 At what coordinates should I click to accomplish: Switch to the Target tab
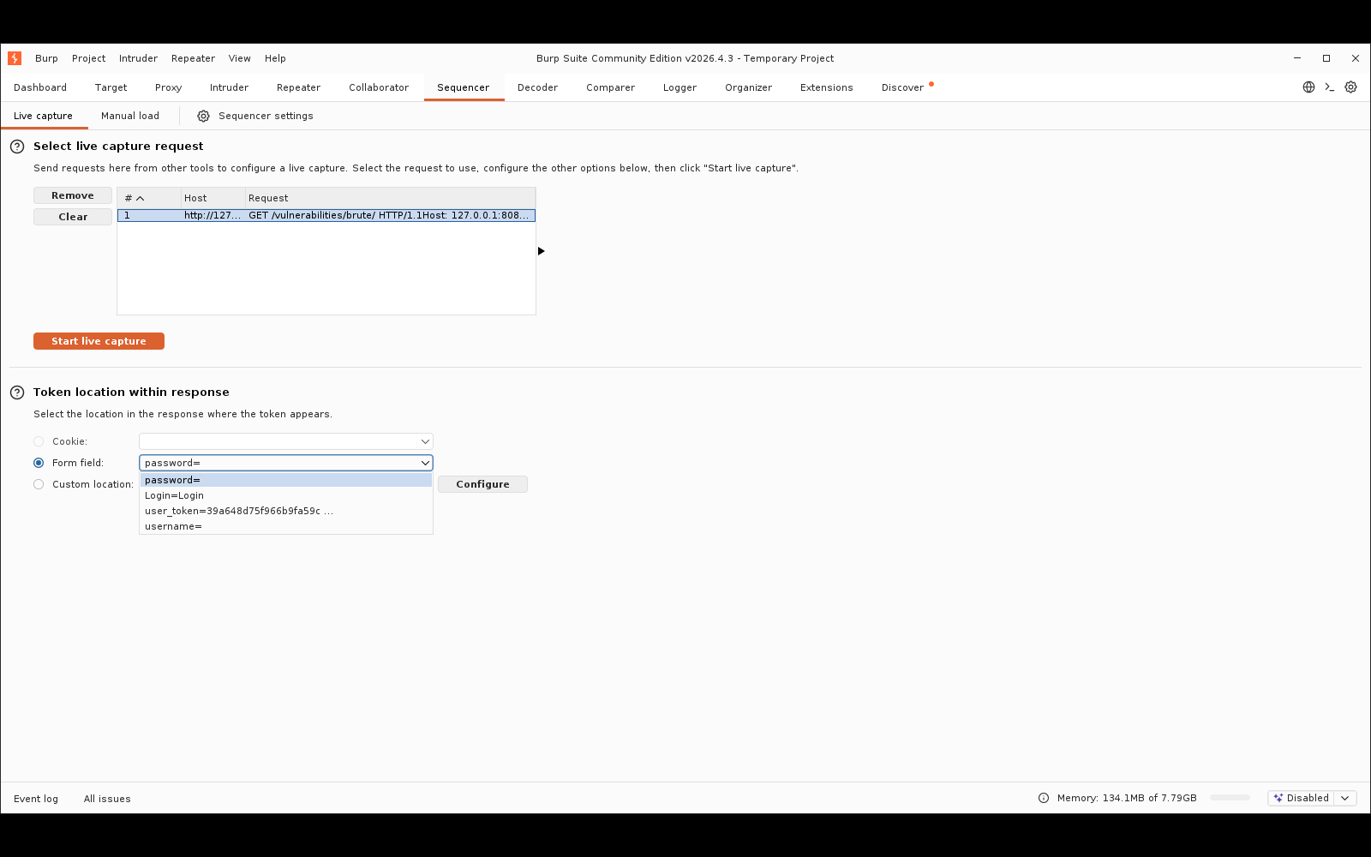coord(111,87)
